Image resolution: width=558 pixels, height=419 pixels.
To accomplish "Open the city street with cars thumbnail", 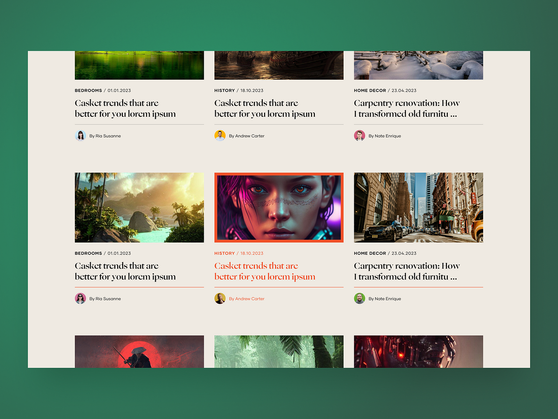I will click(418, 208).
